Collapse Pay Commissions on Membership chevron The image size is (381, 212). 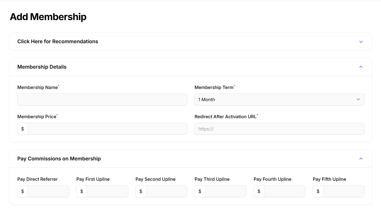[x=361, y=159]
